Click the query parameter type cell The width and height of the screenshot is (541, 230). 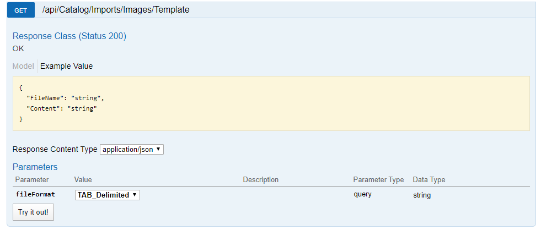pyautogui.click(x=362, y=195)
